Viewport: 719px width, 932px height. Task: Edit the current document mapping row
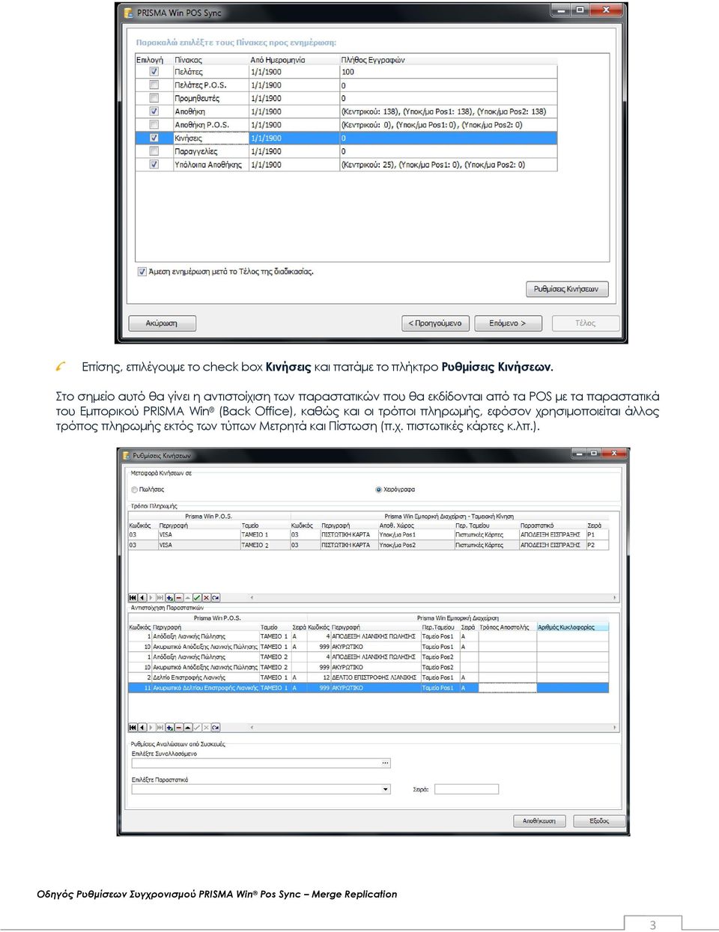tap(188, 727)
